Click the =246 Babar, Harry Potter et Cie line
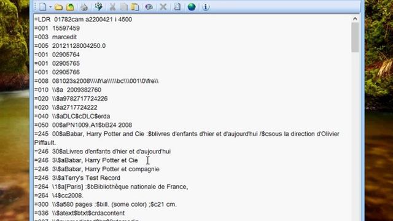Screen dimensions: 393x221 pyautogui.click(x=86, y=160)
